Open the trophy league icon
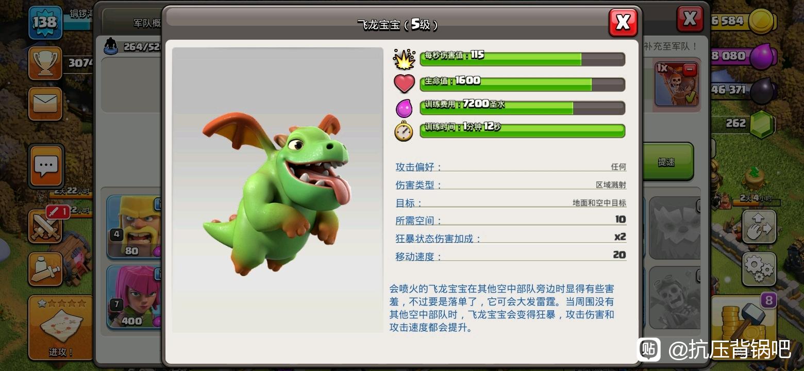 (45, 63)
